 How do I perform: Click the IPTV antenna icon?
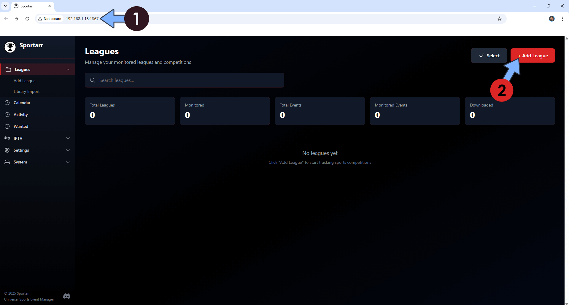coord(7,138)
